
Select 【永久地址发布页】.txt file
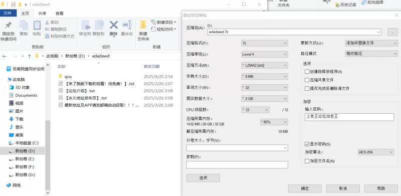(x=86, y=98)
